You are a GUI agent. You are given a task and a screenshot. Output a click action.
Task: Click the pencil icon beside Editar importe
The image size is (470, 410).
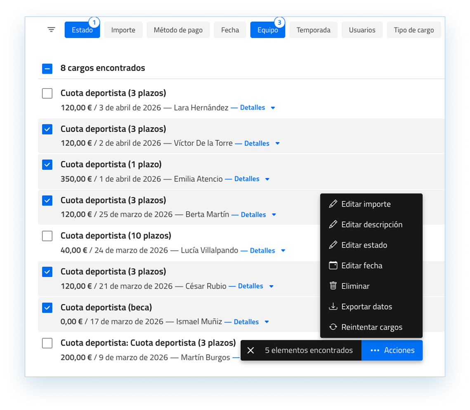[x=333, y=204]
